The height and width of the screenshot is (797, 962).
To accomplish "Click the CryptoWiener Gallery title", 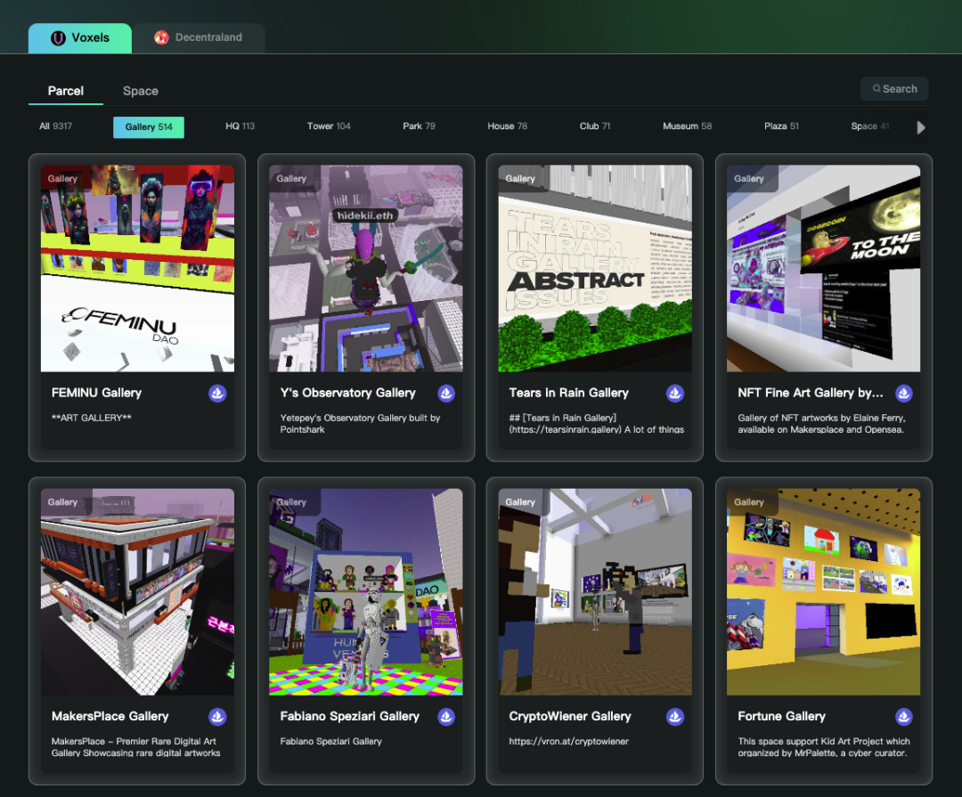I will click(x=570, y=716).
